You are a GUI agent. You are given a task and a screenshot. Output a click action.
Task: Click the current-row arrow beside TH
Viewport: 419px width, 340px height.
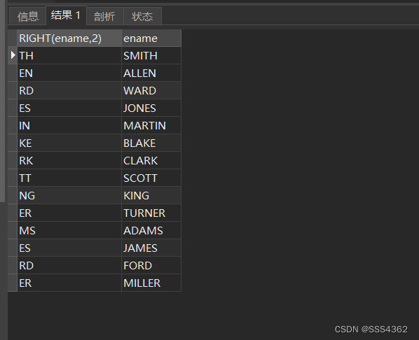click(x=13, y=55)
